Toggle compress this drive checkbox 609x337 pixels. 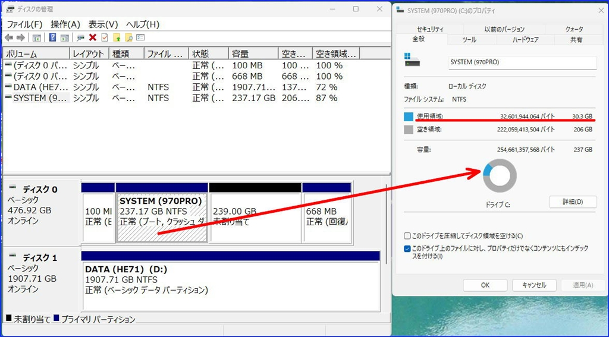click(407, 236)
